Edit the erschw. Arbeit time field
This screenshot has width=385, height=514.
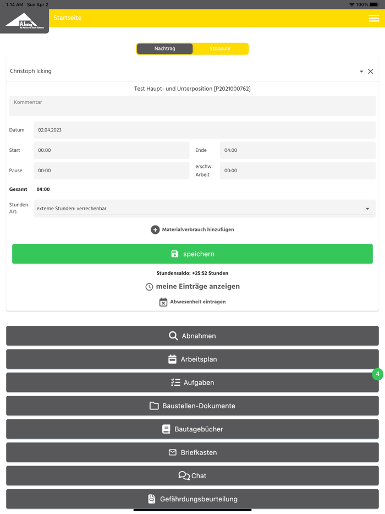click(298, 171)
